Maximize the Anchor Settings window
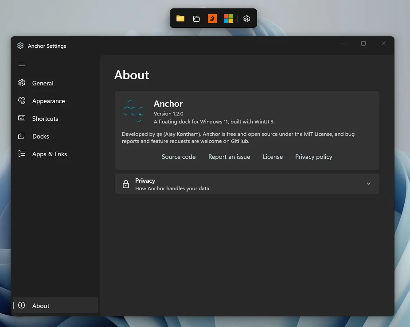The width and height of the screenshot is (410, 327). click(x=363, y=43)
